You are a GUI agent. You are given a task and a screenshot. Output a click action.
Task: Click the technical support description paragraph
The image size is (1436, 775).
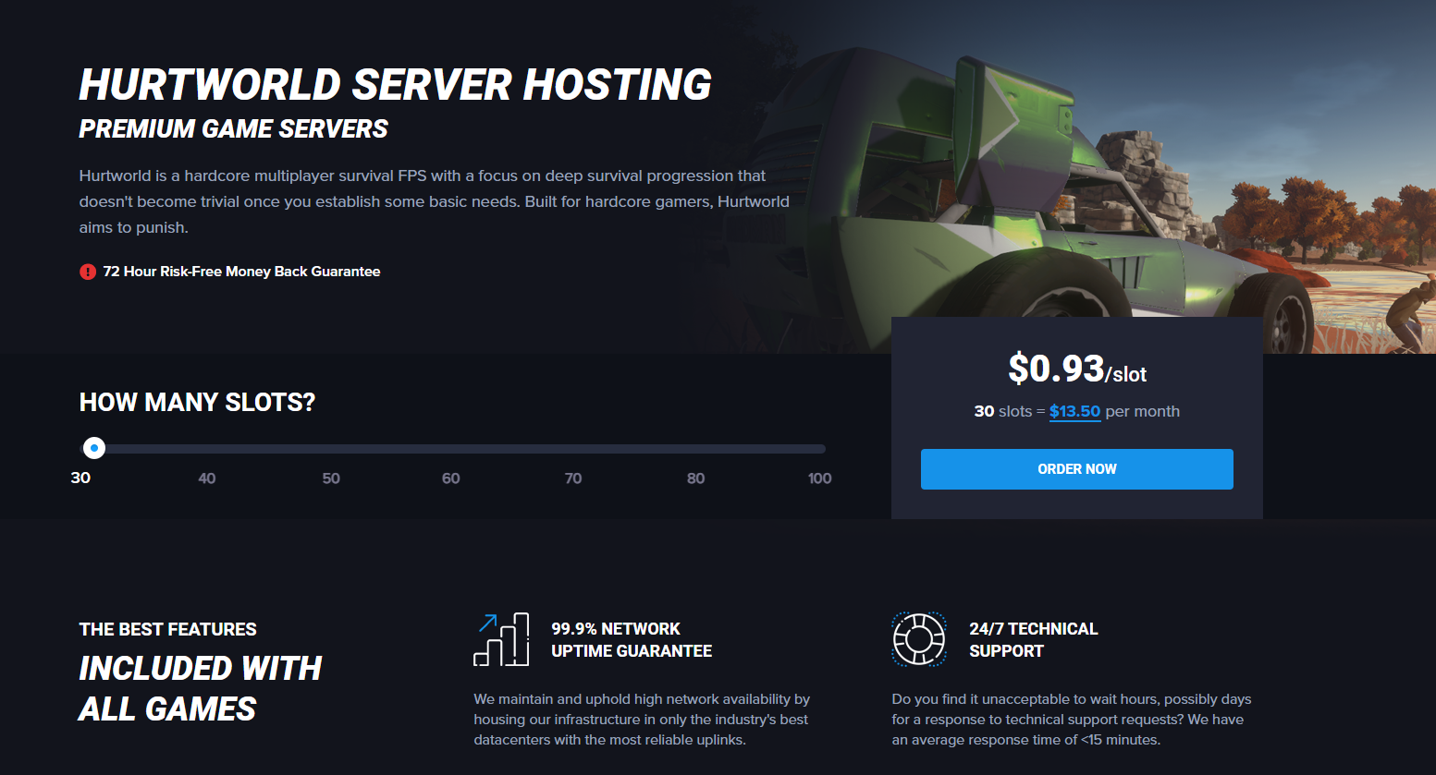1071,720
